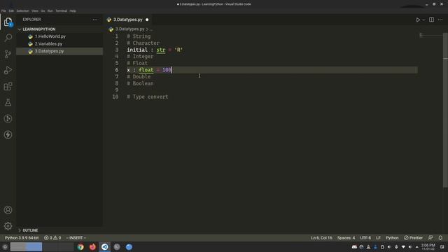
Task: Open the Run menu
Action: tap(50, 11)
